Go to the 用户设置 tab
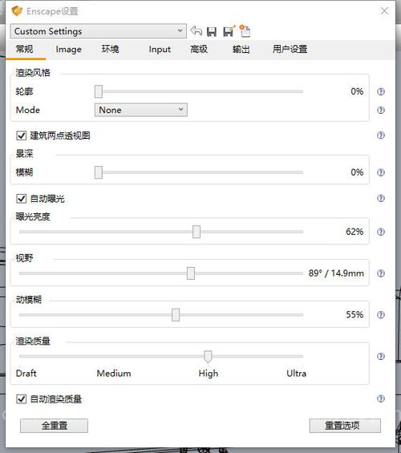This screenshot has height=453, width=401. (x=290, y=49)
